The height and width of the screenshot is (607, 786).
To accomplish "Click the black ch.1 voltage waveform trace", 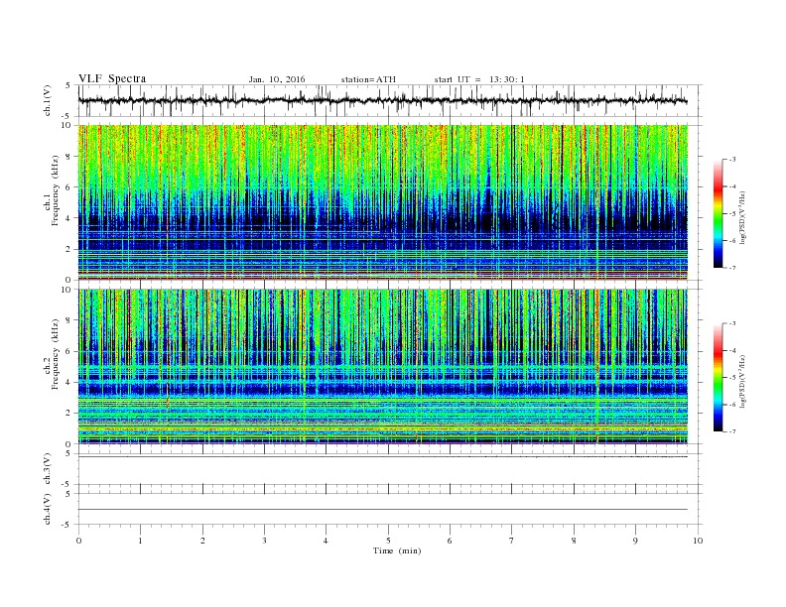I will (x=382, y=100).
